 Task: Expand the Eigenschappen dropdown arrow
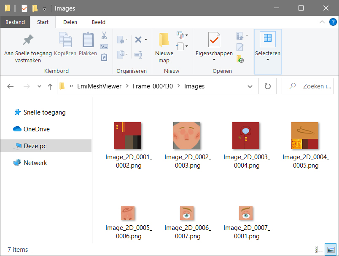pos(214,59)
